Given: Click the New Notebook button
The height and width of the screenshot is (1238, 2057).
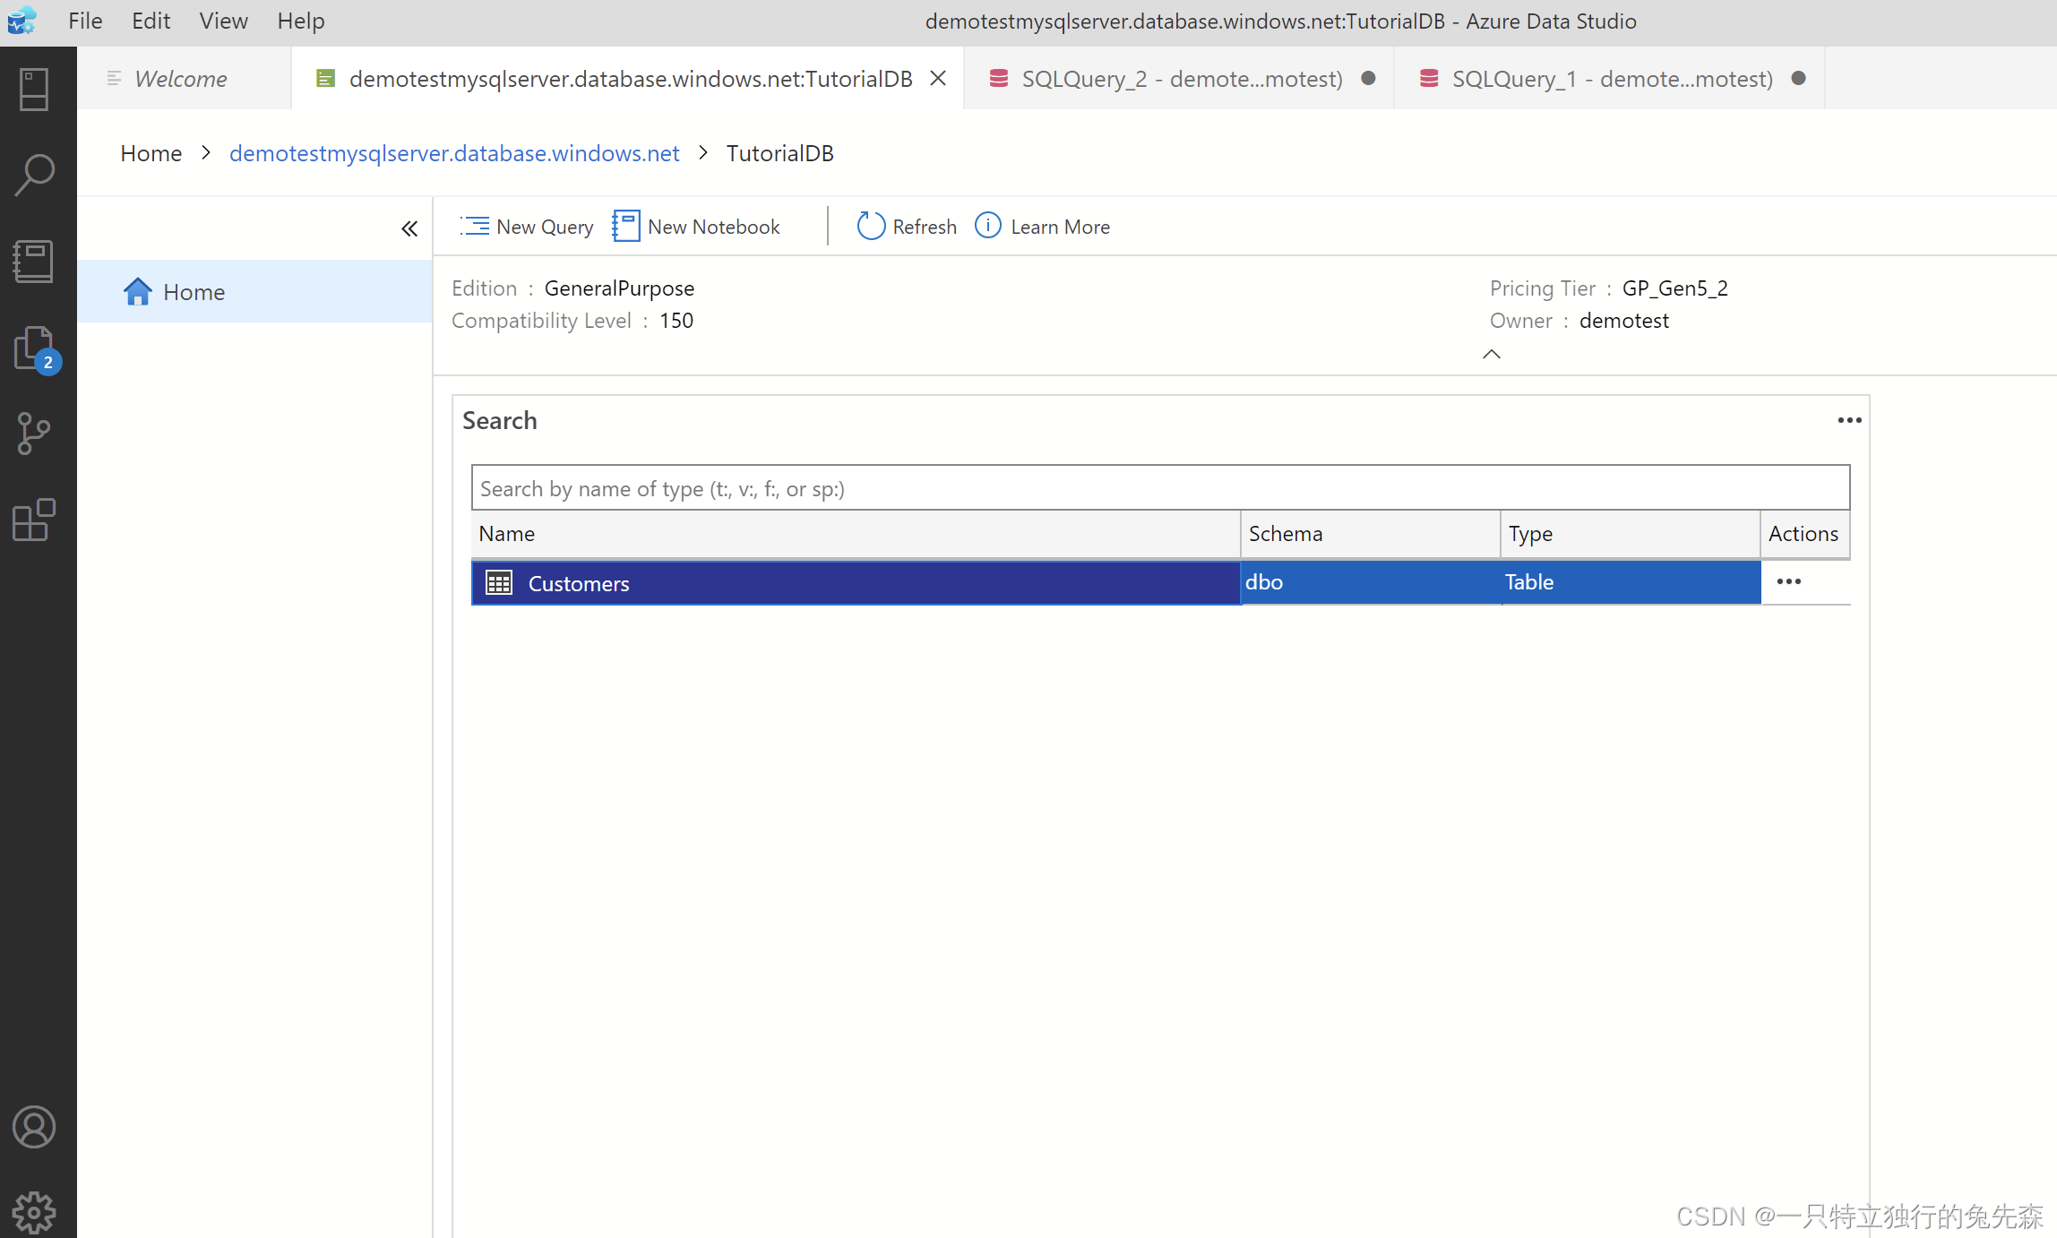Looking at the screenshot, I should (x=697, y=227).
